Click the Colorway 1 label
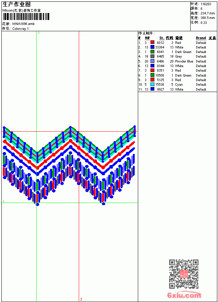The height and width of the screenshot is (302, 218). tap(20, 29)
